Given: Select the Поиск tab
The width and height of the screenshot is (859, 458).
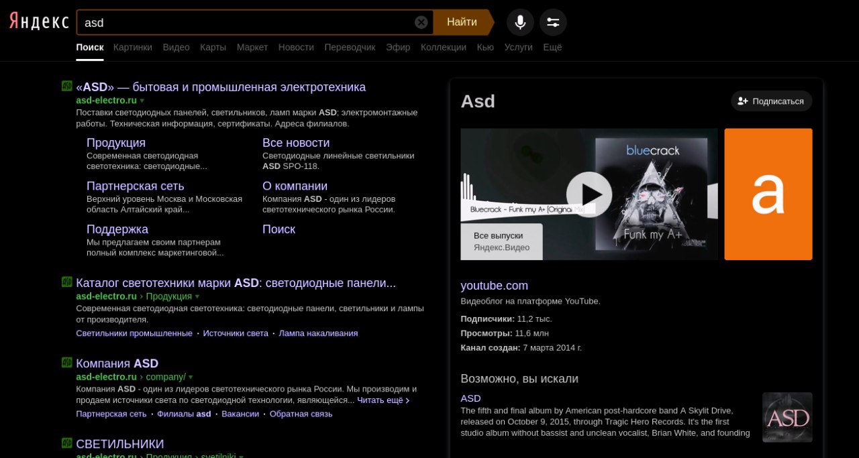Looking at the screenshot, I should point(90,47).
